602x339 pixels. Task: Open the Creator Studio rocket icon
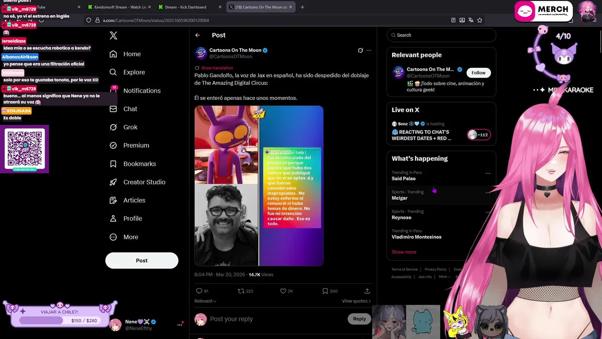(x=113, y=182)
